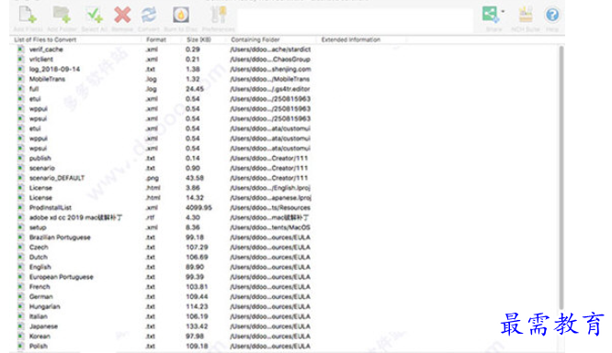Sort by the Format column header
Image resolution: width=612 pixels, height=353 pixels.
(156, 39)
